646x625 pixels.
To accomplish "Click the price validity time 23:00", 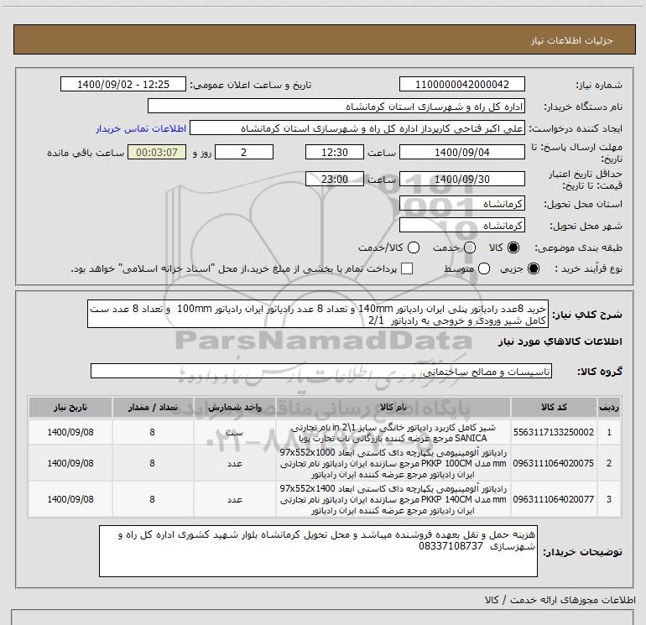I will point(335,179).
